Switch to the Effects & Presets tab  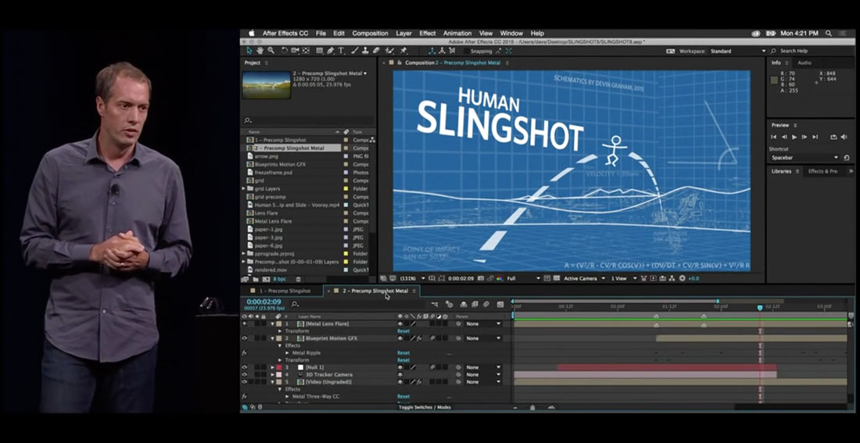(822, 171)
